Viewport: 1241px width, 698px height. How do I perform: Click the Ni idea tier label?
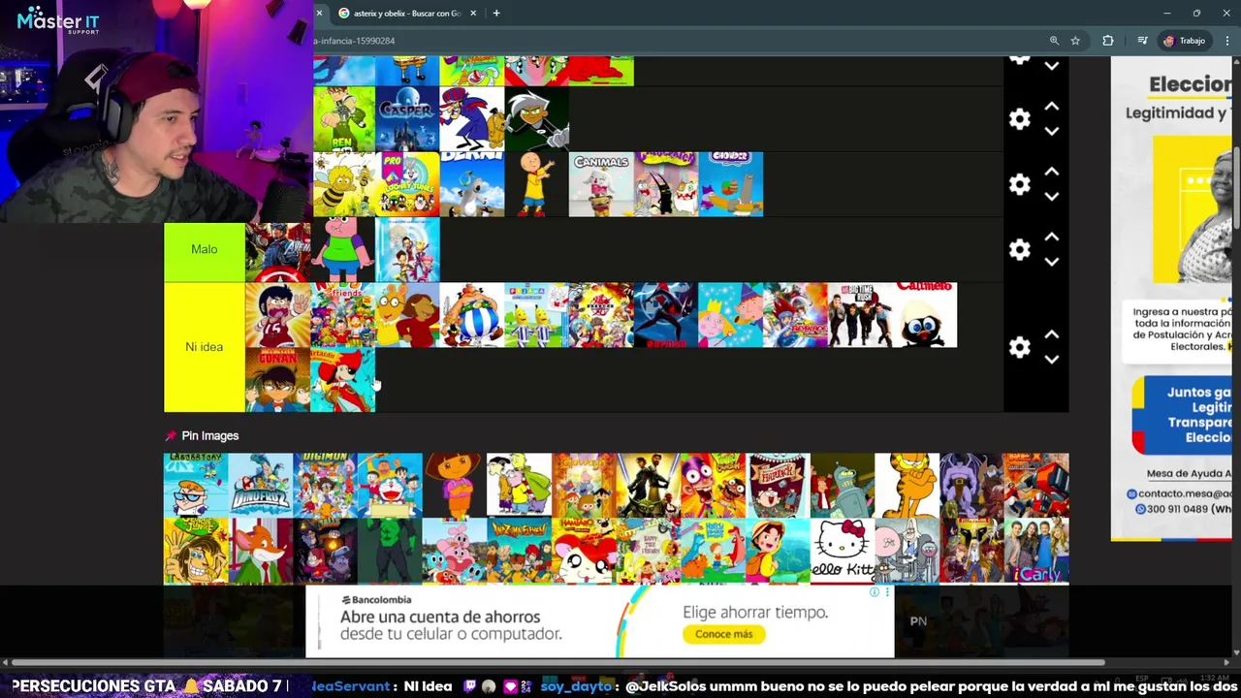point(205,347)
